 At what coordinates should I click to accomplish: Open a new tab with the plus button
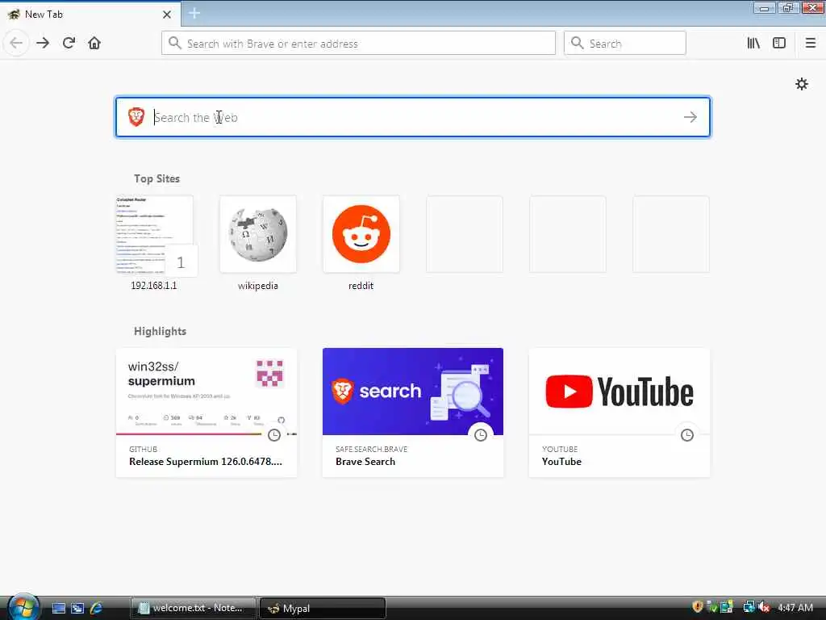tap(194, 13)
